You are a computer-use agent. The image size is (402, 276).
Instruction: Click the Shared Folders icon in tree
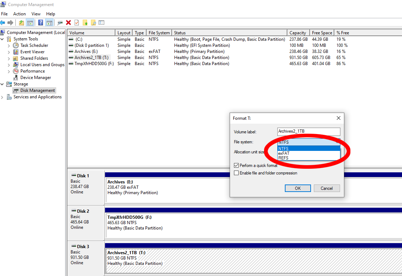pos(16,58)
